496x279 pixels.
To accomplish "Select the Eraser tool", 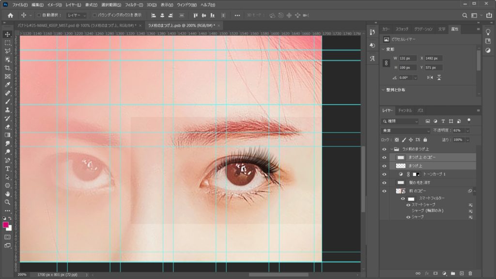I will (8, 127).
